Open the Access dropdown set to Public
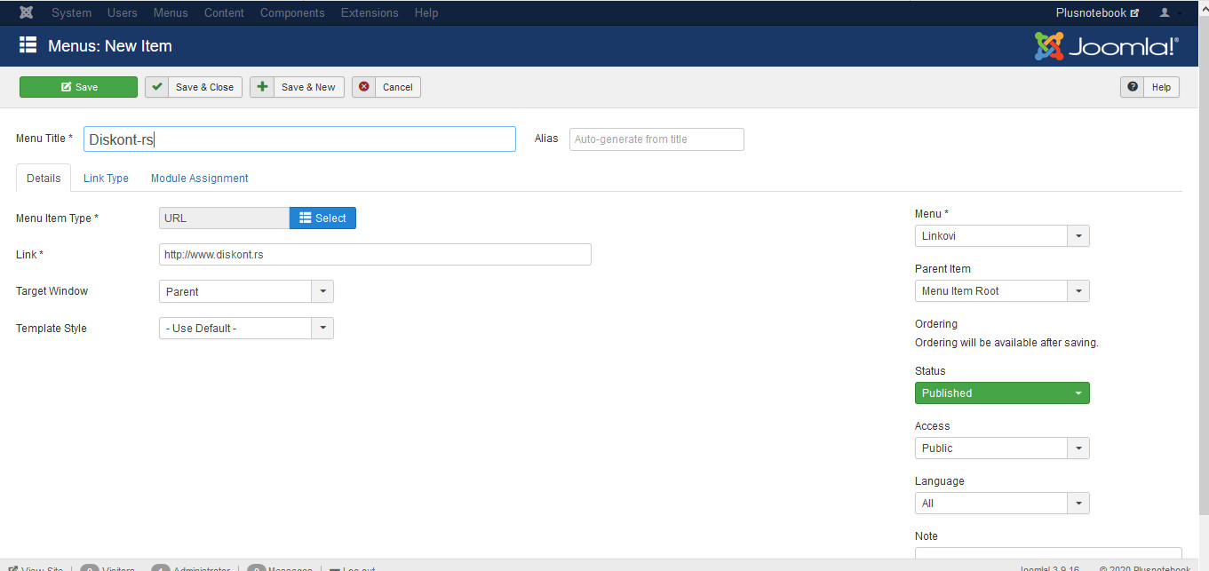The image size is (1209, 571). pos(1001,448)
